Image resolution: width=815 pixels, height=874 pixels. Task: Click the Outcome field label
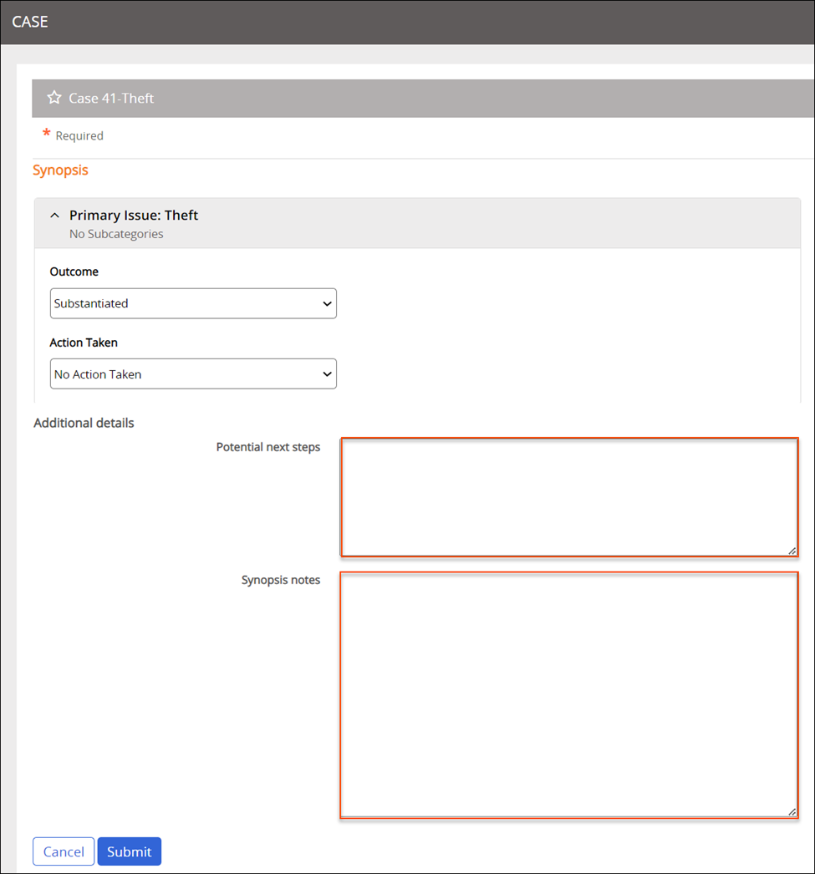(74, 272)
